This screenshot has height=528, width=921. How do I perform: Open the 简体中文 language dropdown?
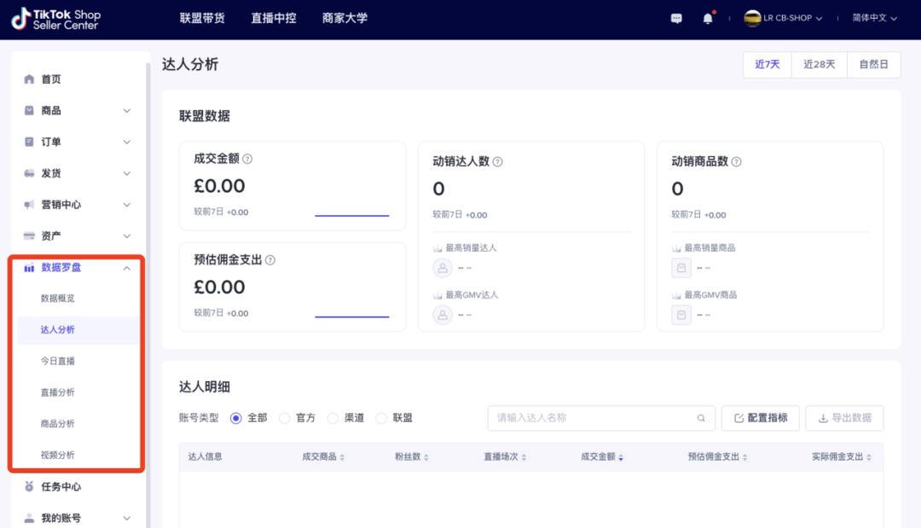coord(894,19)
